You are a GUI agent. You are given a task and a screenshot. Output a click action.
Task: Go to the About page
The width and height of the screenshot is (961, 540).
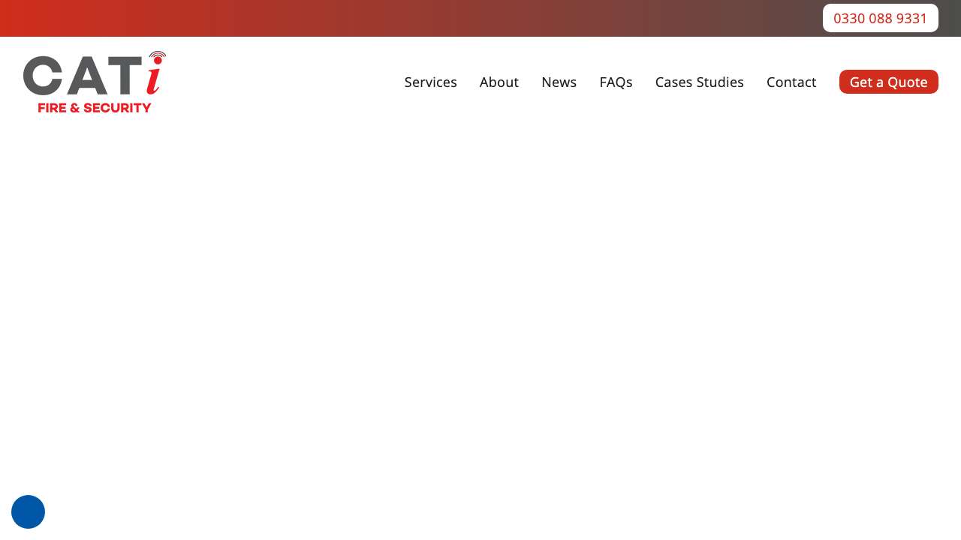point(499,82)
